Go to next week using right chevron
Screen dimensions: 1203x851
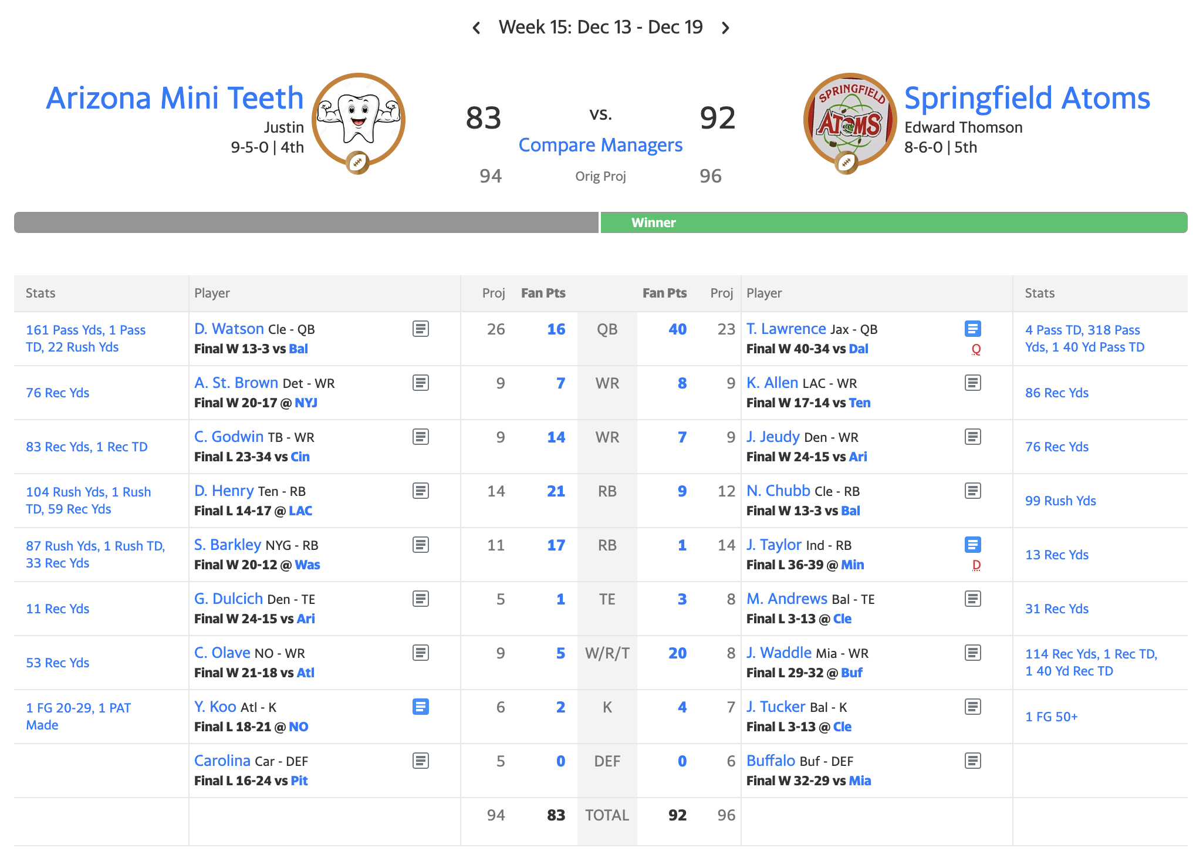(x=726, y=28)
